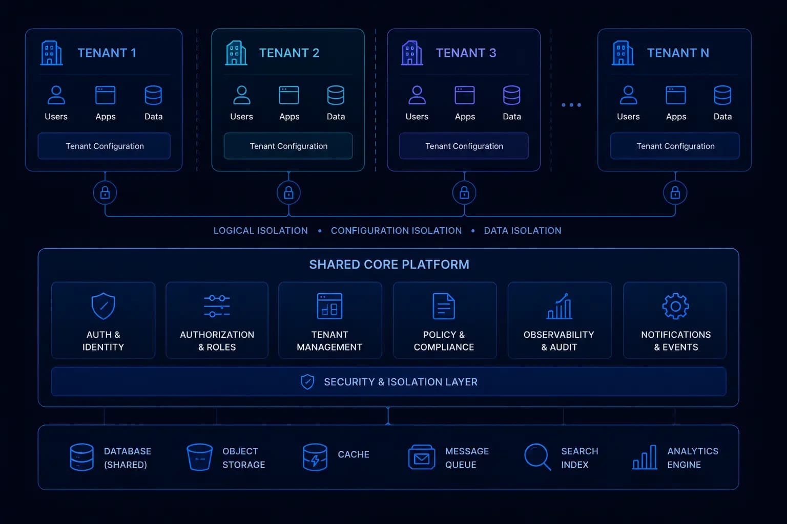Click the Analytics Engine bar chart icon
The image size is (787, 524).
[x=645, y=457]
